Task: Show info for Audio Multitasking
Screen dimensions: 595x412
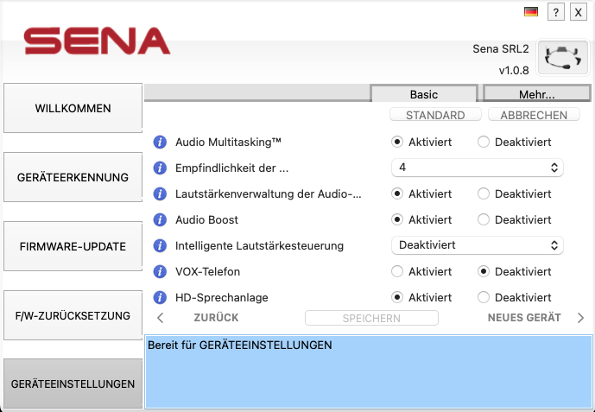Action: click(160, 142)
